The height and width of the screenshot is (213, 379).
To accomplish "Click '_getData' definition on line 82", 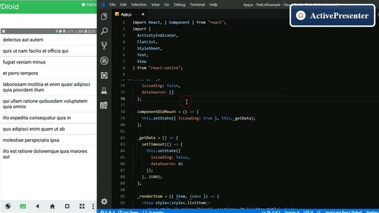I will (146, 138).
